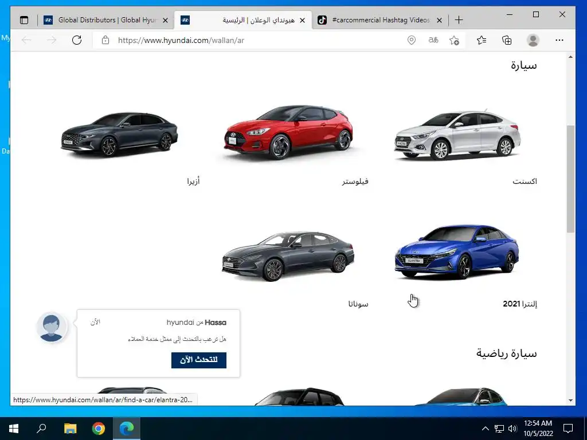Switch to Global Distributors tab
Screen dimensions: 587x440
pyautogui.click(x=105, y=20)
